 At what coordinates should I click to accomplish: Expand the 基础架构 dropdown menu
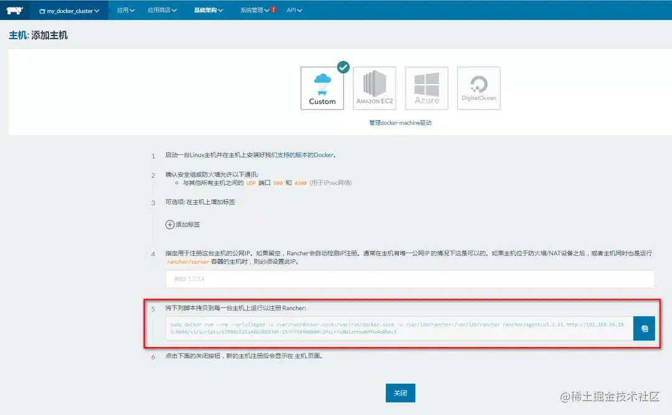pyautogui.click(x=207, y=10)
